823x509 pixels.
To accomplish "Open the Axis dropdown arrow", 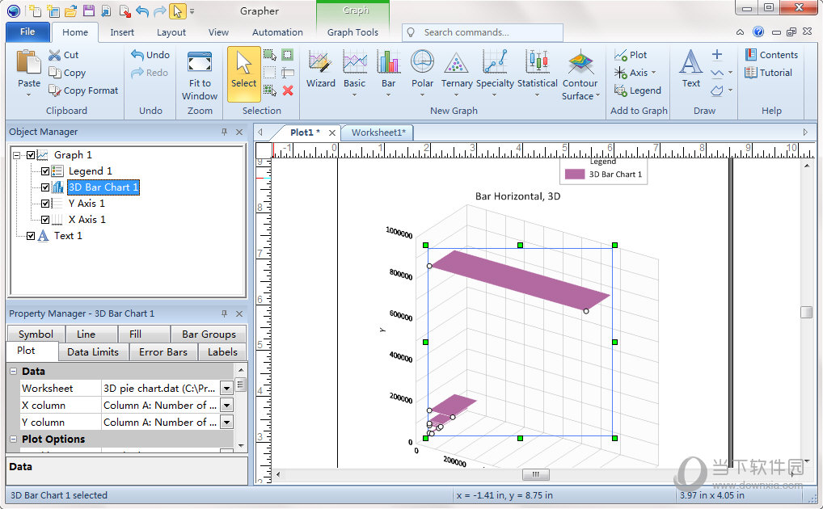I will click(653, 73).
